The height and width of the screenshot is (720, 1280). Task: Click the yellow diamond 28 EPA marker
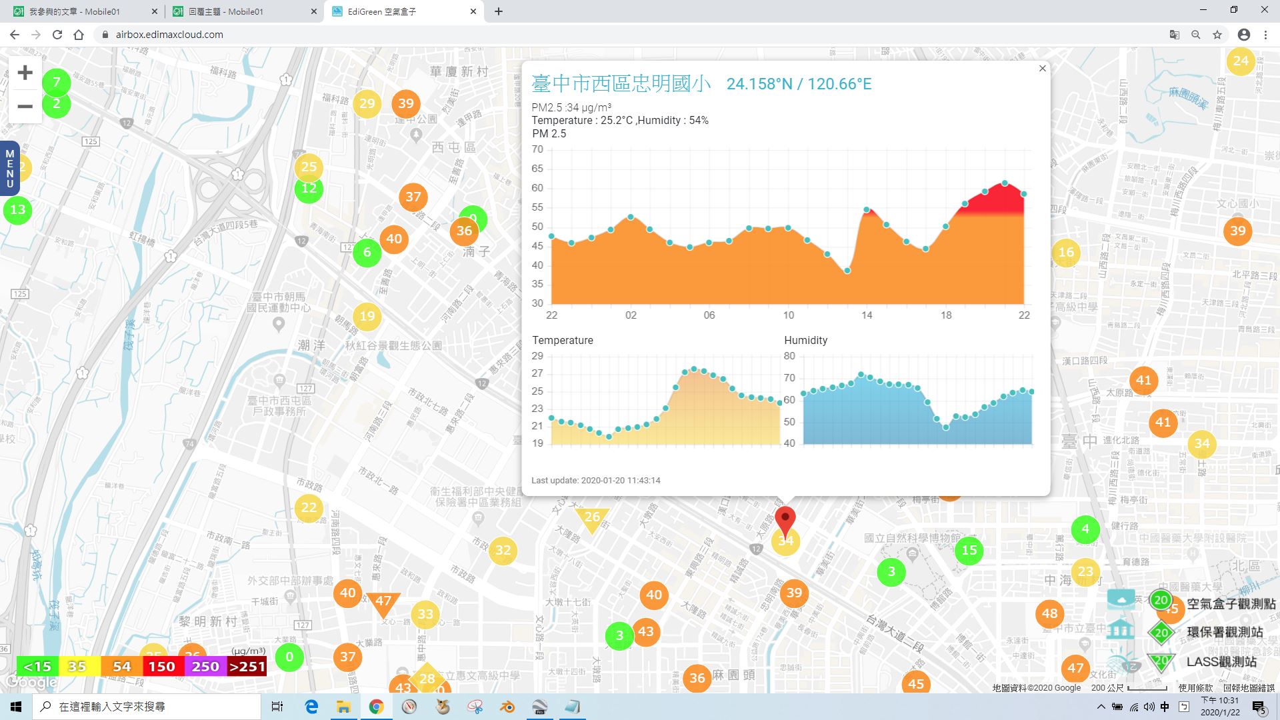point(427,679)
